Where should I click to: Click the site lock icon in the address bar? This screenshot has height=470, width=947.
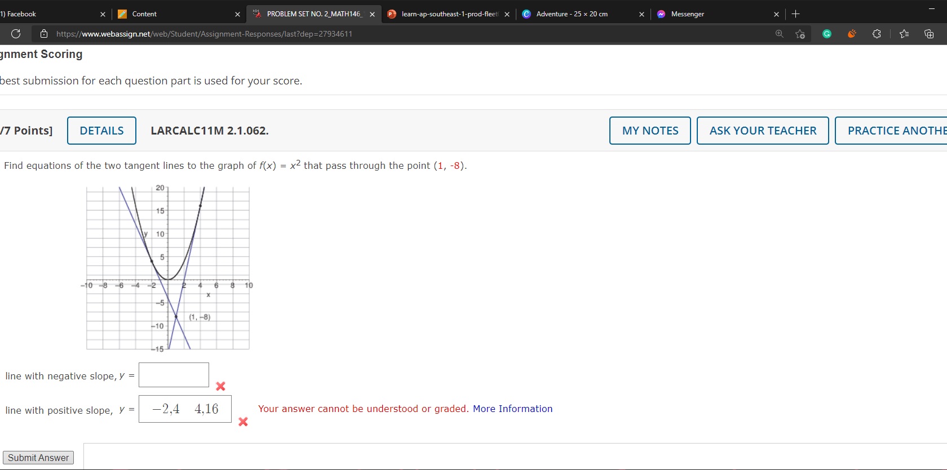(x=44, y=34)
